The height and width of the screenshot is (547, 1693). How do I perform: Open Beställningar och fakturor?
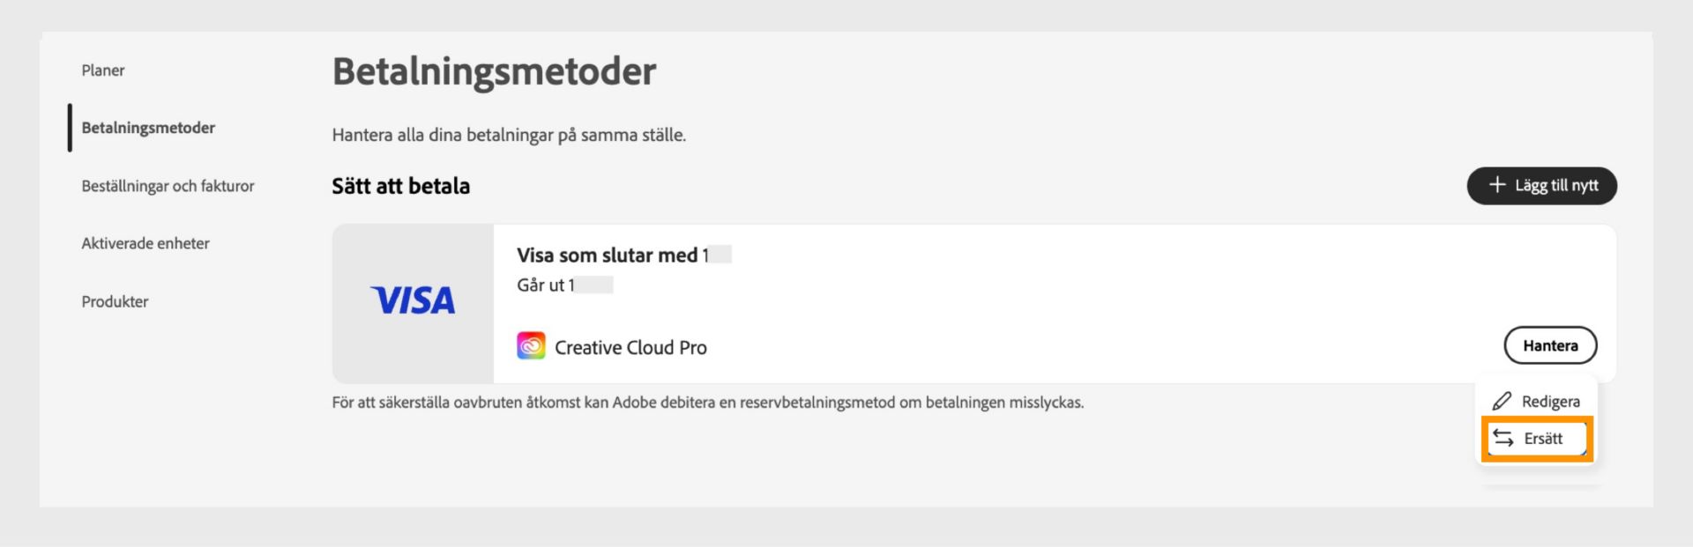[x=168, y=186]
